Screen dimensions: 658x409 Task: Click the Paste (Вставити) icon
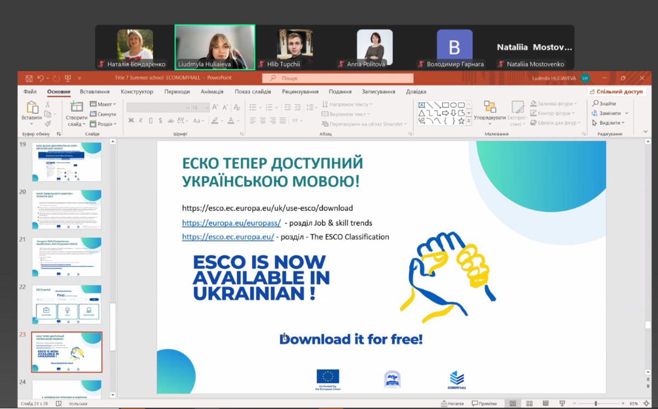(x=32, y=107)
